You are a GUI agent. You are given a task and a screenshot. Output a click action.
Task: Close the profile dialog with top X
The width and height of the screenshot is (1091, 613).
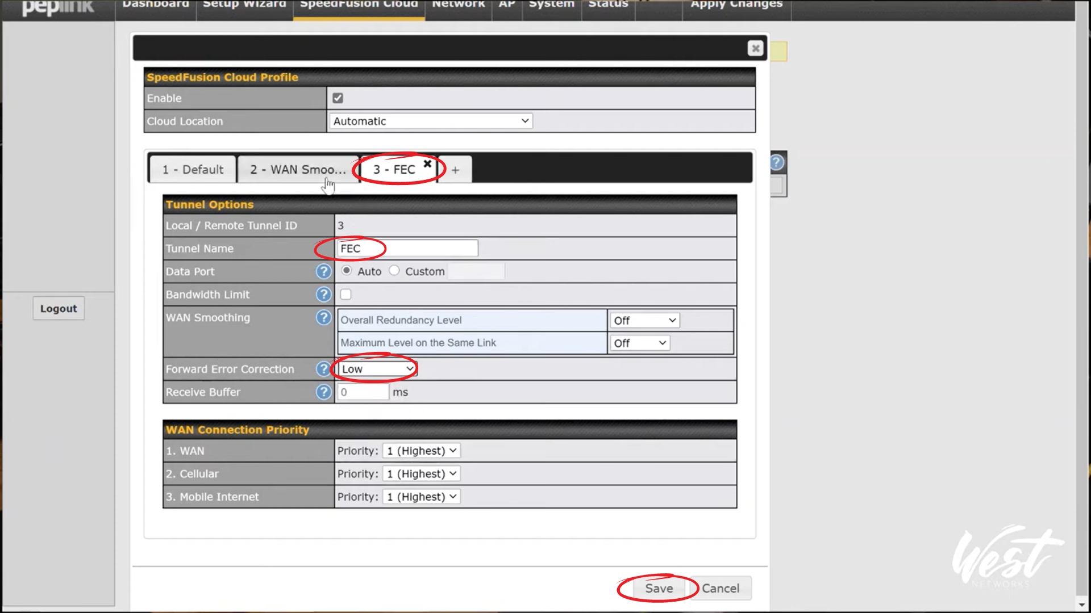coord(755,48)
